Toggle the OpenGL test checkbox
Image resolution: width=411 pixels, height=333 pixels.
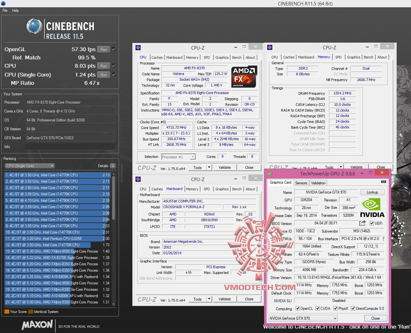[x=114, y=49]
